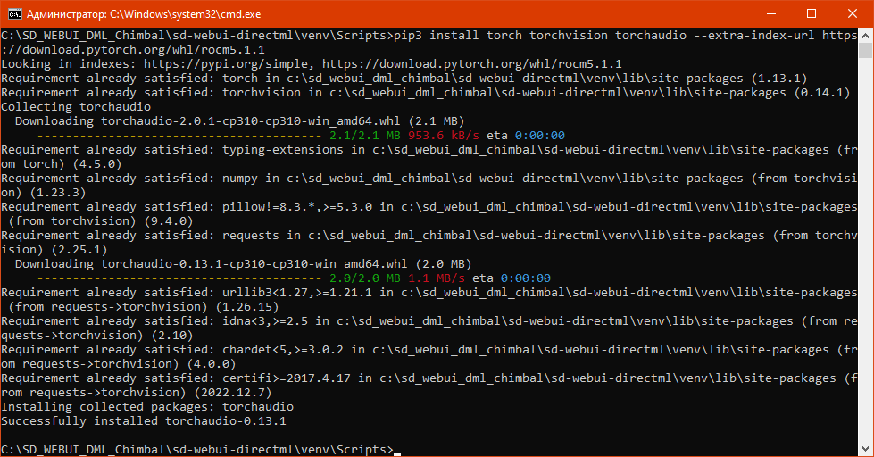Viewport: 874px width, 457px height.
Task: Close the cmd.exe window
Action: (x=853, y=14)
